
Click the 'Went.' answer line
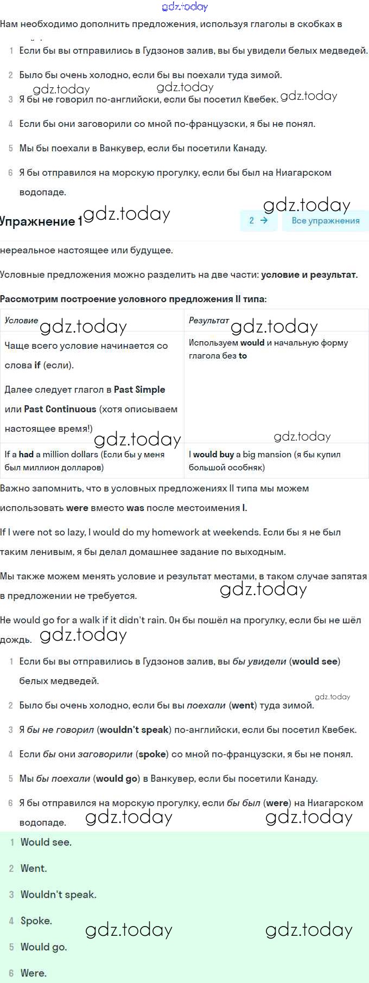click(34, 869)
